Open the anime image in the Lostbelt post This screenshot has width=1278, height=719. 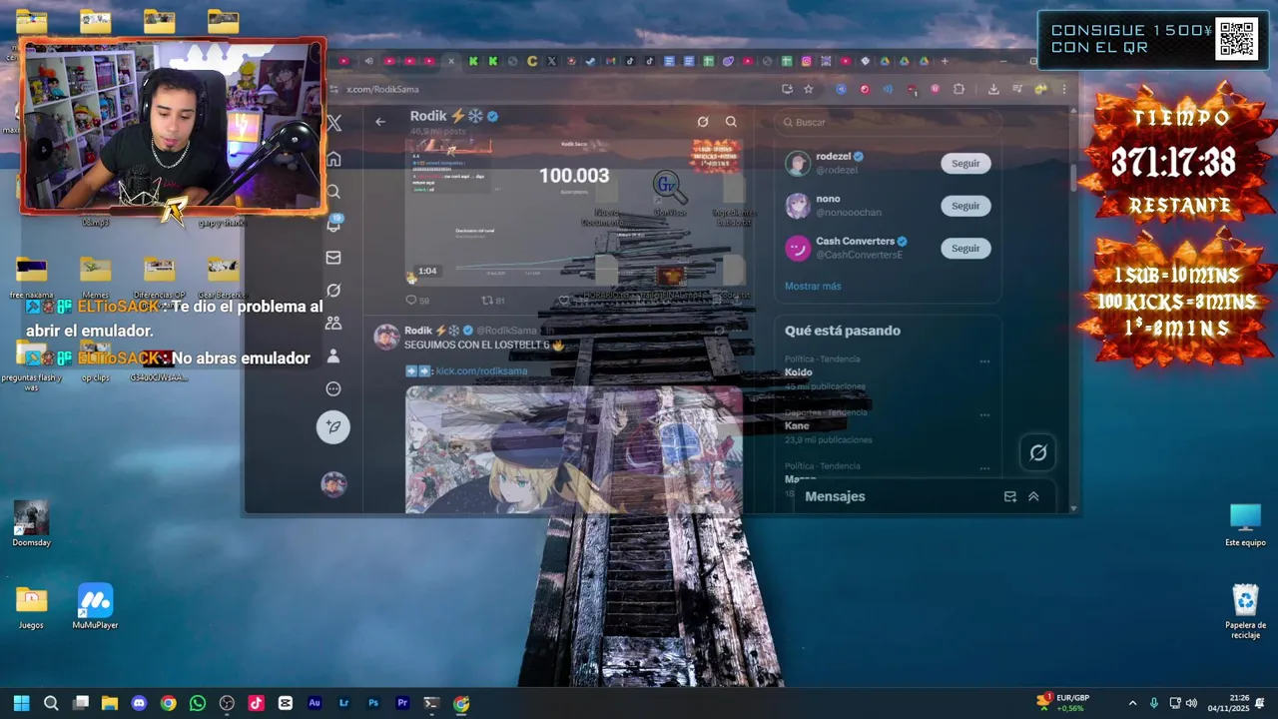tap(574, 449)
